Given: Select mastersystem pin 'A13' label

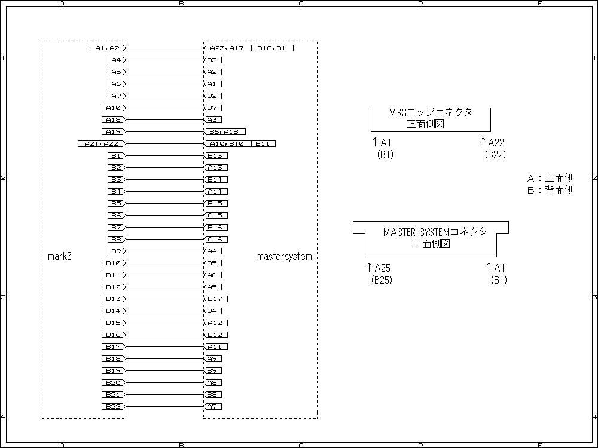Looking at the screenshot, I should tap(215, 168).
